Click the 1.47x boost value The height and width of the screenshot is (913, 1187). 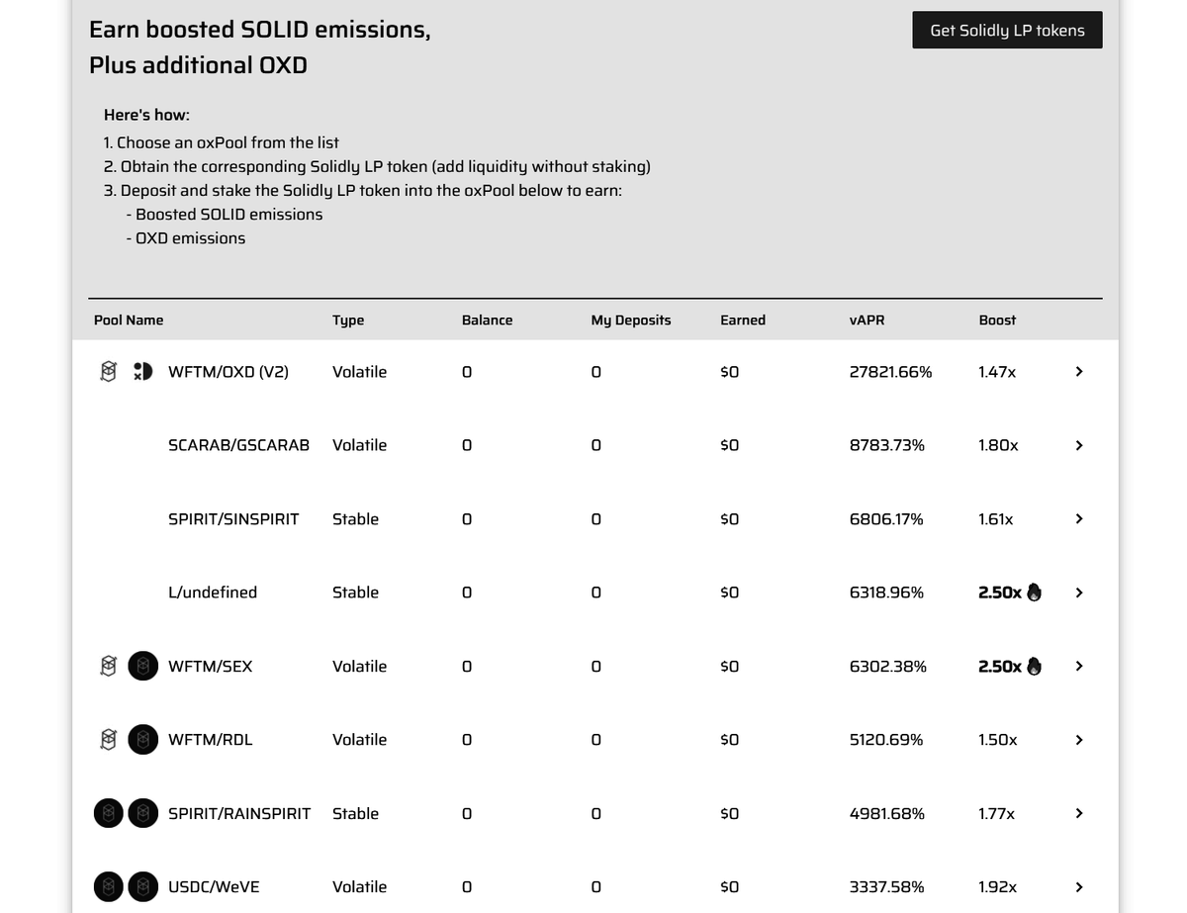point(997,372)
